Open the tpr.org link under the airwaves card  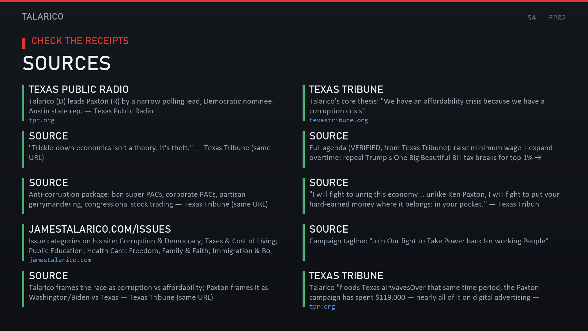[322, 306]
